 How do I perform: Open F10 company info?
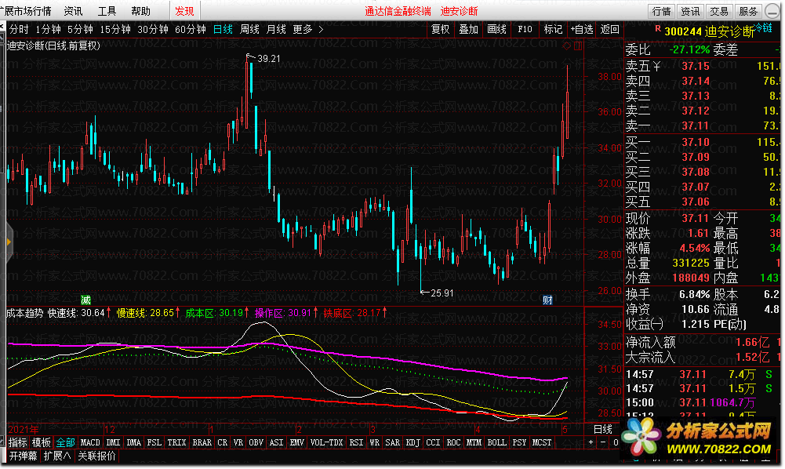point(525,30)
